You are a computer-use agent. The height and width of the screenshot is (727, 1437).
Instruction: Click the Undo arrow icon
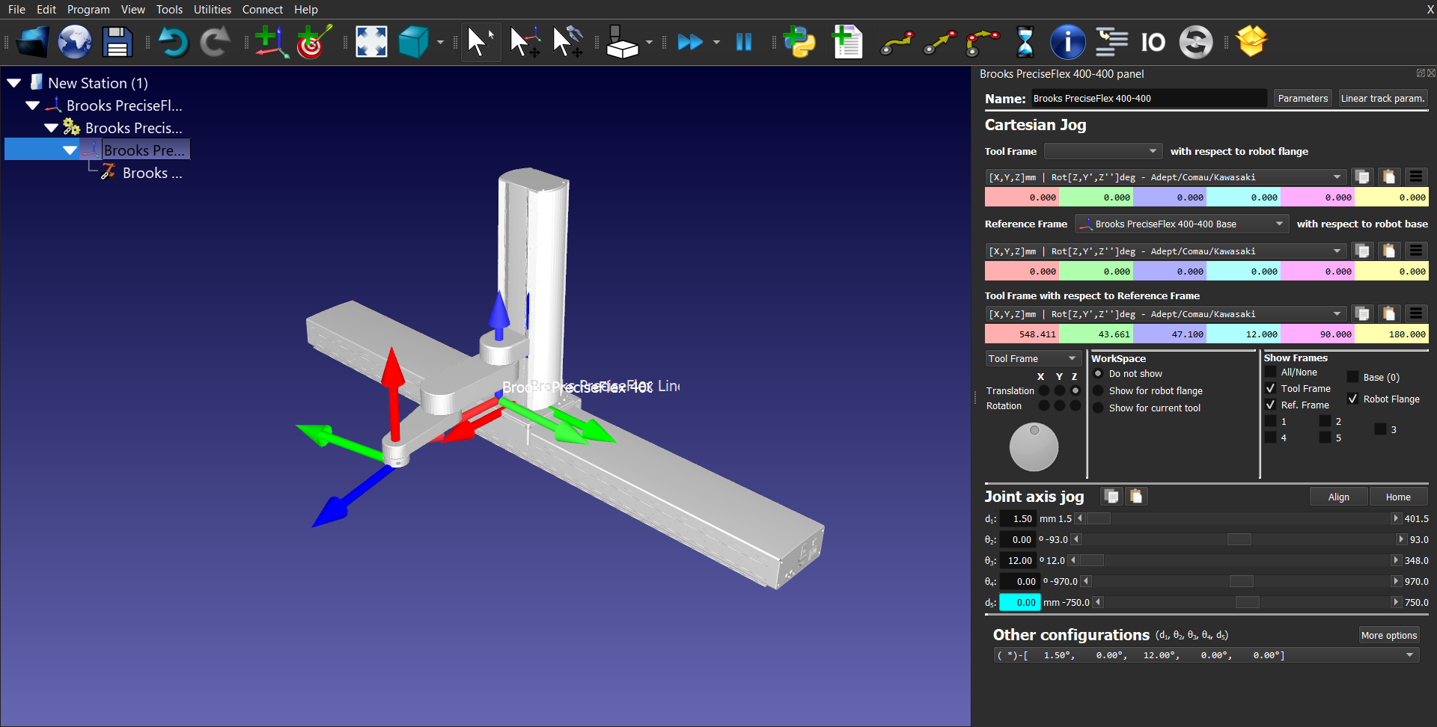[x=173, y=42]
